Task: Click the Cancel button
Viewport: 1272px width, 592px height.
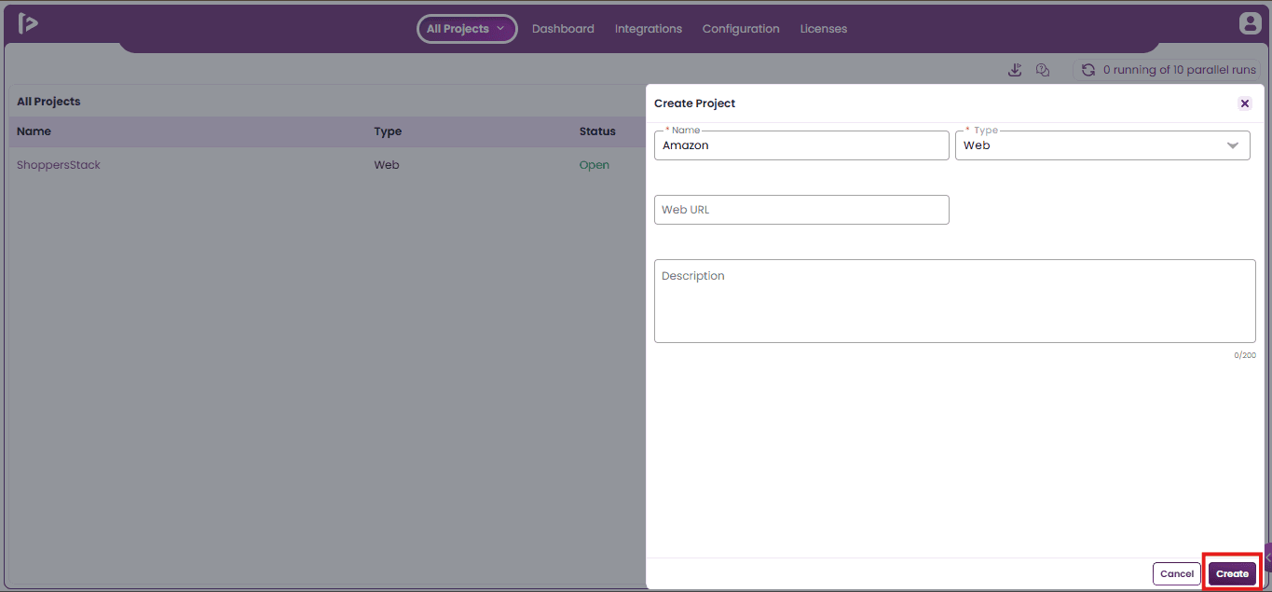Action: [1177, 573]
